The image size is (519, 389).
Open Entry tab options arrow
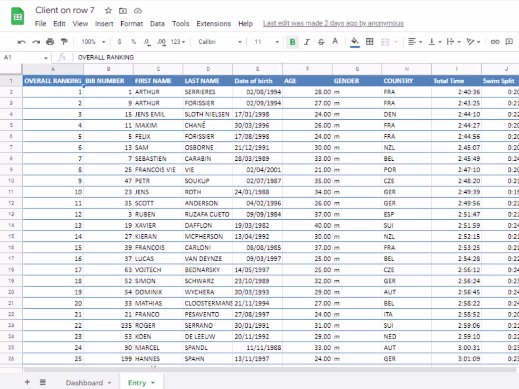pyautogui.click(x=153, y=383)
